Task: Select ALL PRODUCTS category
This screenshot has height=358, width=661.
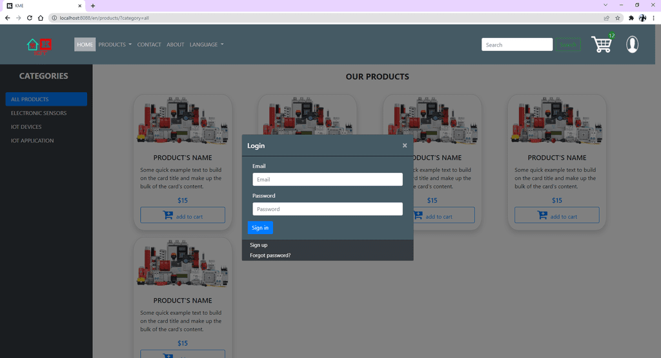Action: click(46, 99)
